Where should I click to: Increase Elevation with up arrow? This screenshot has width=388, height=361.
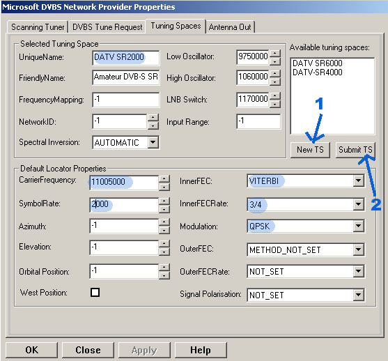[x=164, y=244]
